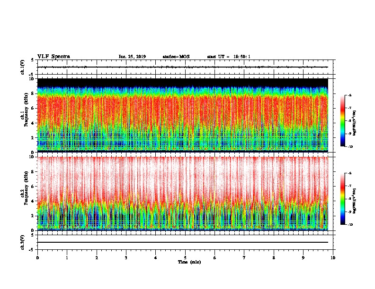
Task: Click the "3" tick on the time axis
Action: (126, 258)
